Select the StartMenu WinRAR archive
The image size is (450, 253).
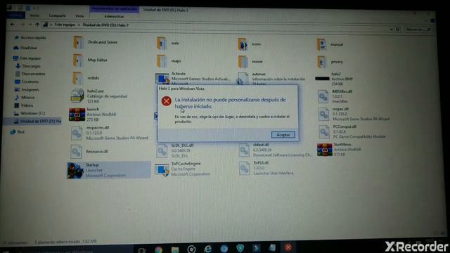[340, 150]
